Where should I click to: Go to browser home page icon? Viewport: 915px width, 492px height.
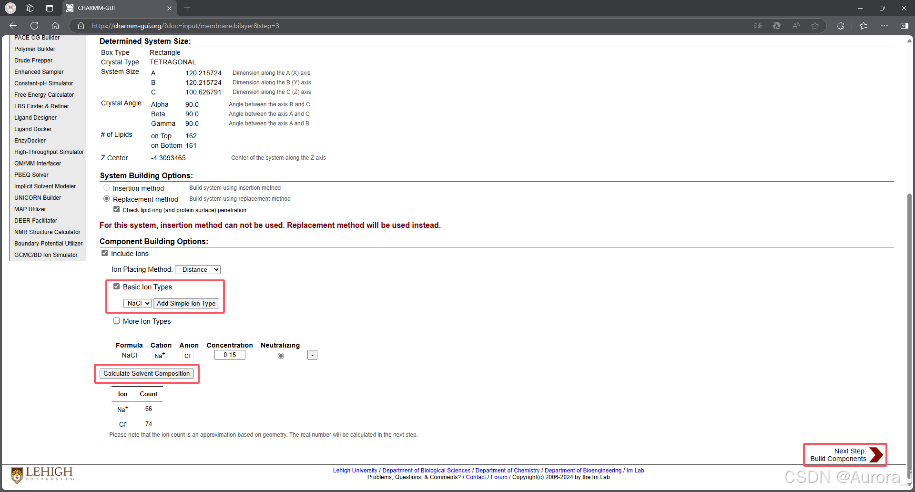pyautogui.click(x=55, y=26)
